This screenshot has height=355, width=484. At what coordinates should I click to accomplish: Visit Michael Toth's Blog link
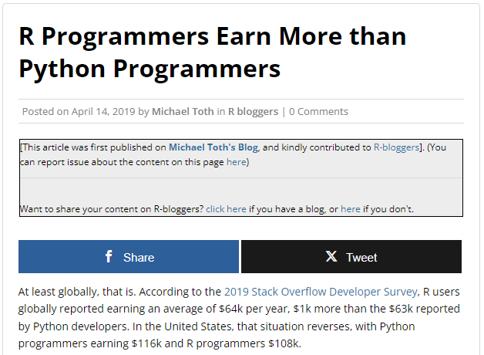click(213, 147)
